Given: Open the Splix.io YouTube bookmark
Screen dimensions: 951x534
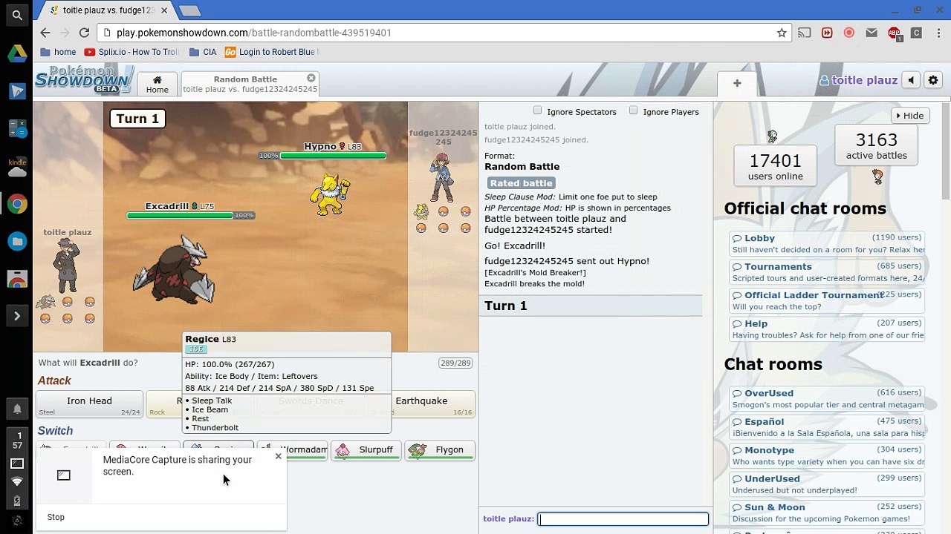Looking at the screenshot, I should click(132, 52).
